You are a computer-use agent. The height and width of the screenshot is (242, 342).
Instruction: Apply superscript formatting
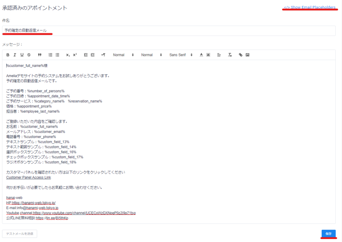coord(75,55)
